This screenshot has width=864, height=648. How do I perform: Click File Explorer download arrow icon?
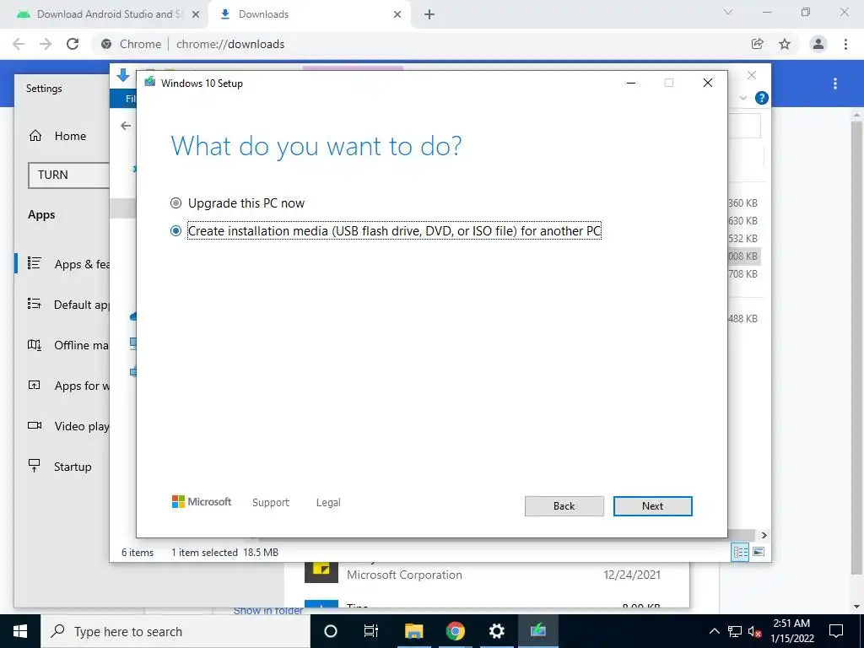pos(123,75)
